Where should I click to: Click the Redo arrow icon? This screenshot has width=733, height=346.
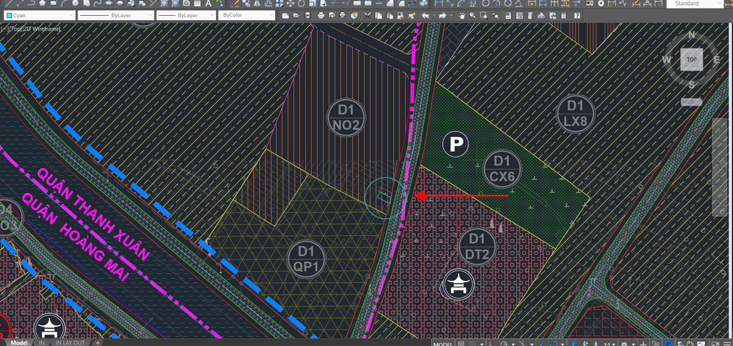pyautogui.click(x=443, y=15)
